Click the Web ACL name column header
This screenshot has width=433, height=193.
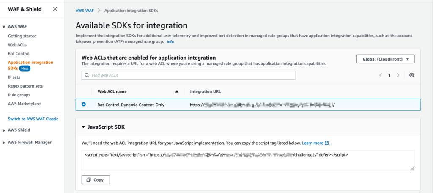click(x=112, y=91)
